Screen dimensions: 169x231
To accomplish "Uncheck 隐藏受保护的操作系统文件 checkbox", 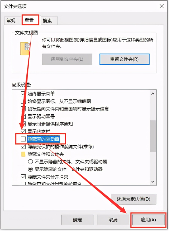I will tap(23, 147).
